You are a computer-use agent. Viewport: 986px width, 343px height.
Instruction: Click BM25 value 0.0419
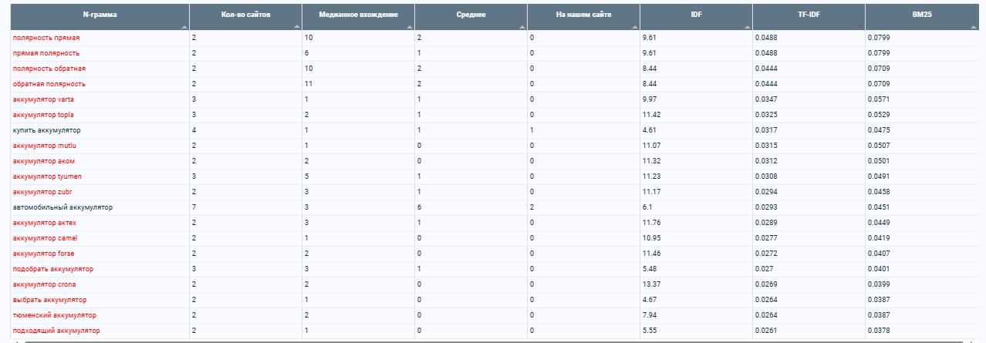tap(879, 238)
